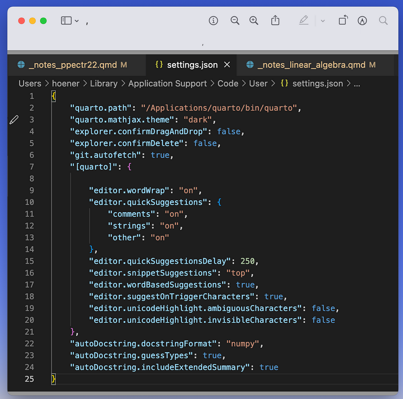This screenshot has width=403, height=399.
Task: Click User breadcrumb segment
Action: click(258, 84)
